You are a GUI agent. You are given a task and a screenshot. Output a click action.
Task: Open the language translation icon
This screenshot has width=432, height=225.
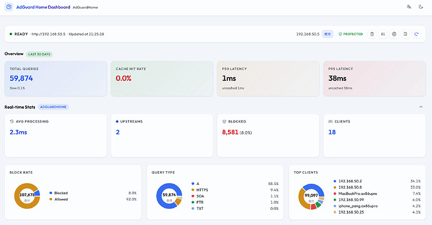(x=409, y=7)
